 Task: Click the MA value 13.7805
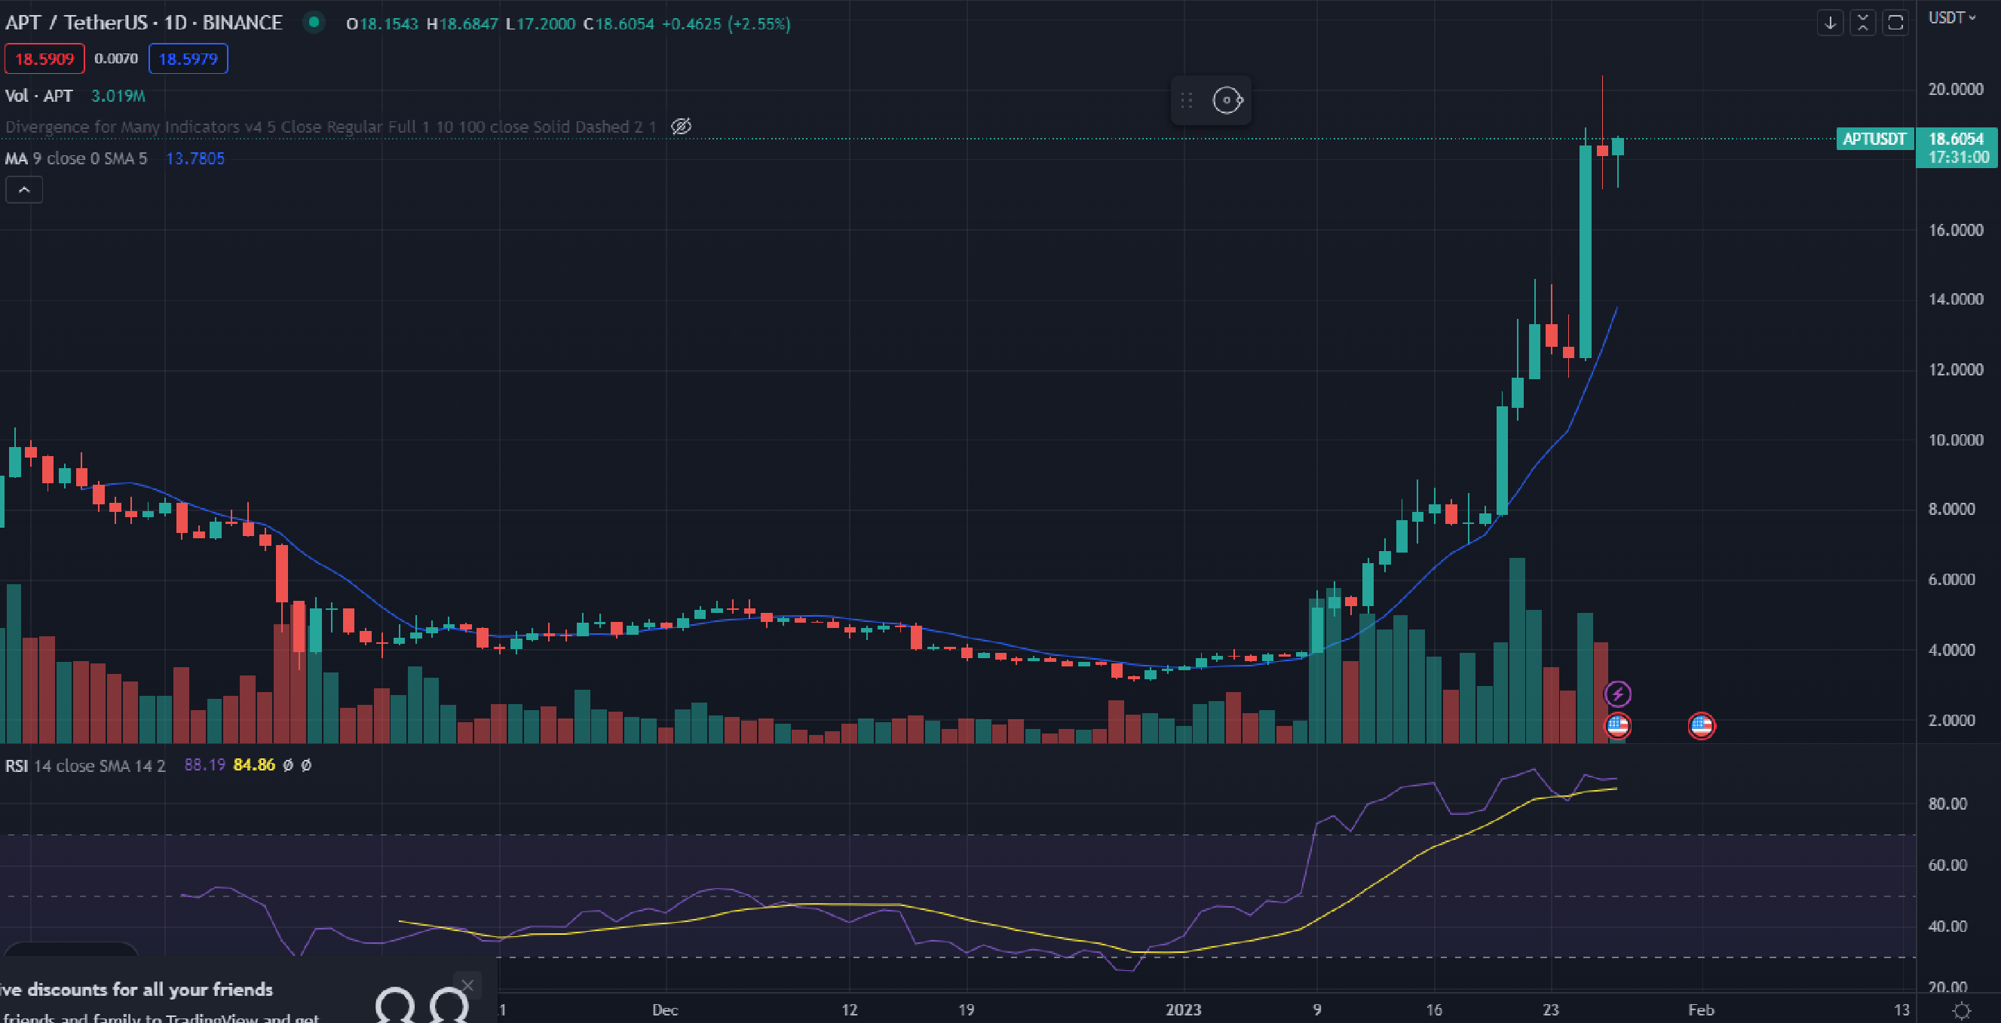195,158
